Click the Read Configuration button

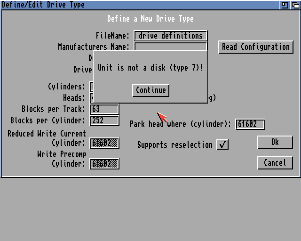coord(256,47)
